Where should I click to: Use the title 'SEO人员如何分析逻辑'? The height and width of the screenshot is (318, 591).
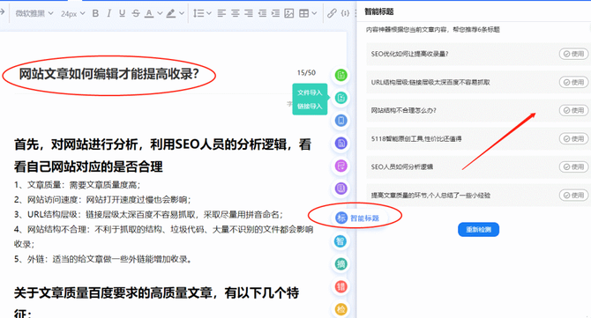click(573, 166)
